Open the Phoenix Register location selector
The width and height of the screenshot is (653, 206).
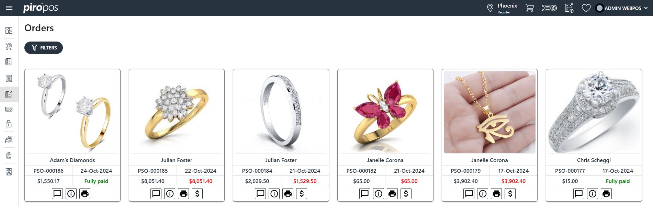click(x=502, y=8)
